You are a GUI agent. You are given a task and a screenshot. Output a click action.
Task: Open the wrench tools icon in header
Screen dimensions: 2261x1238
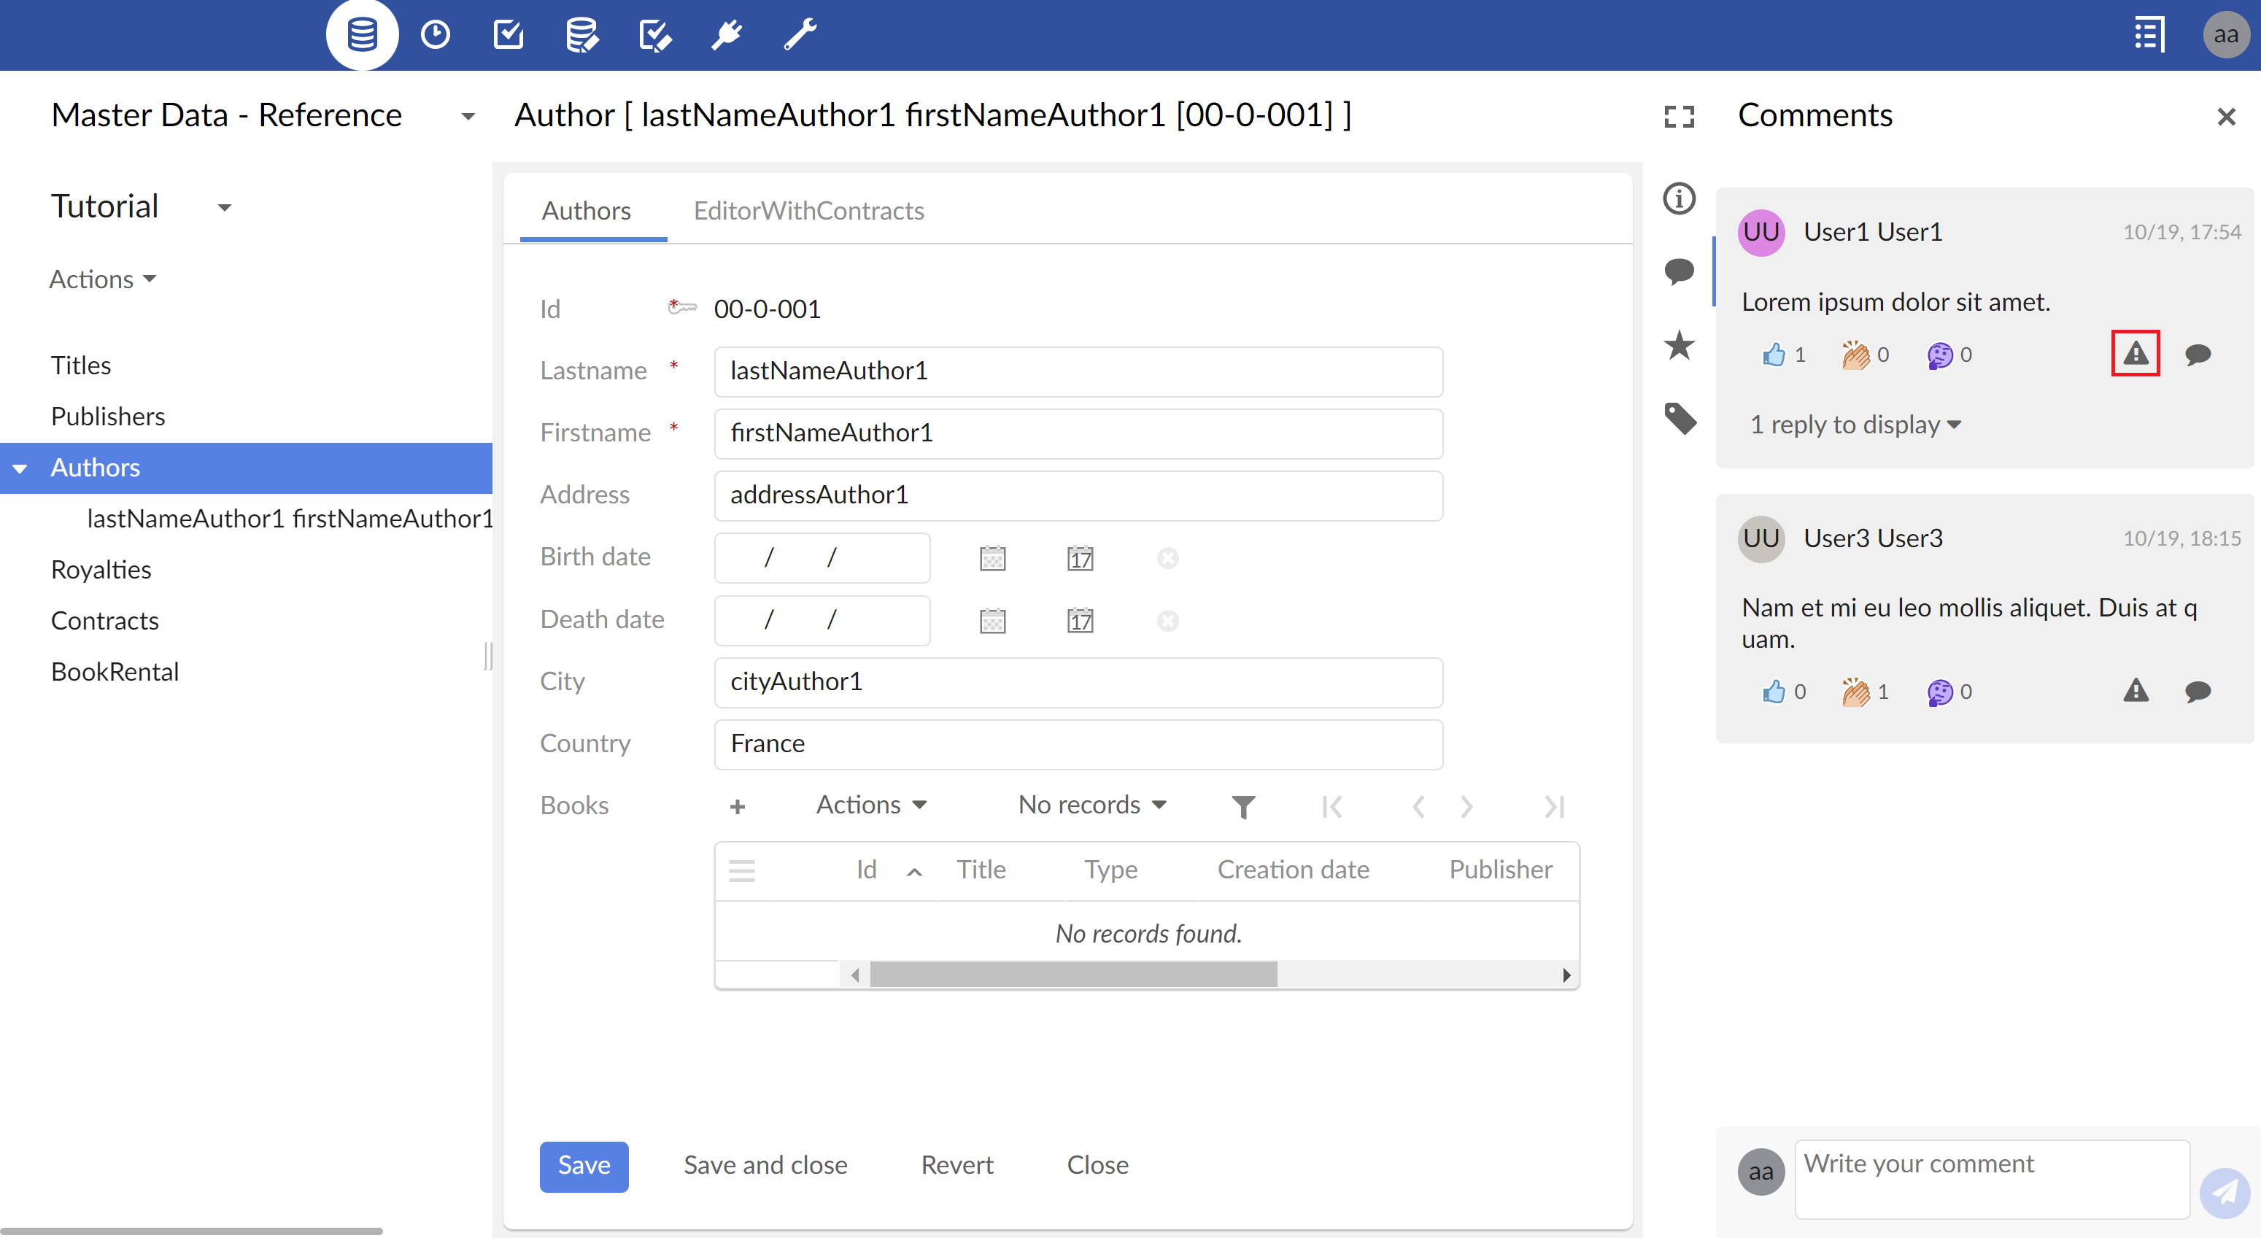(x=800, y=35)
